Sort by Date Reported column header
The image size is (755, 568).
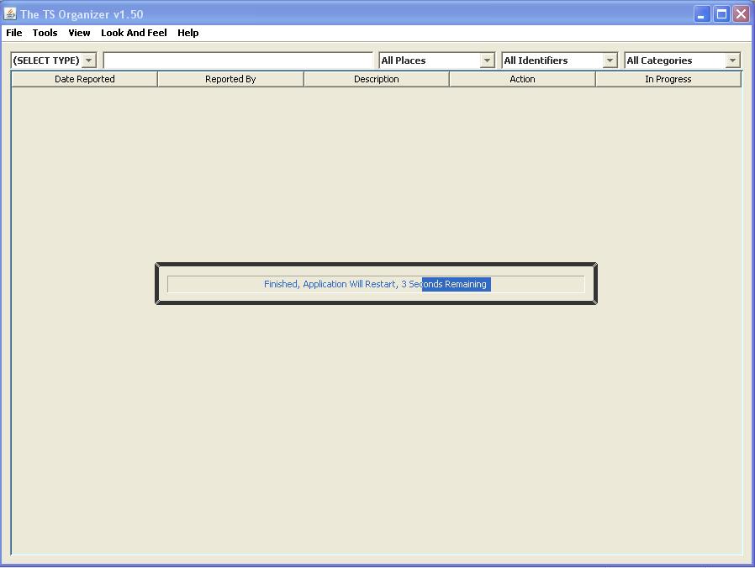(85, 79)
